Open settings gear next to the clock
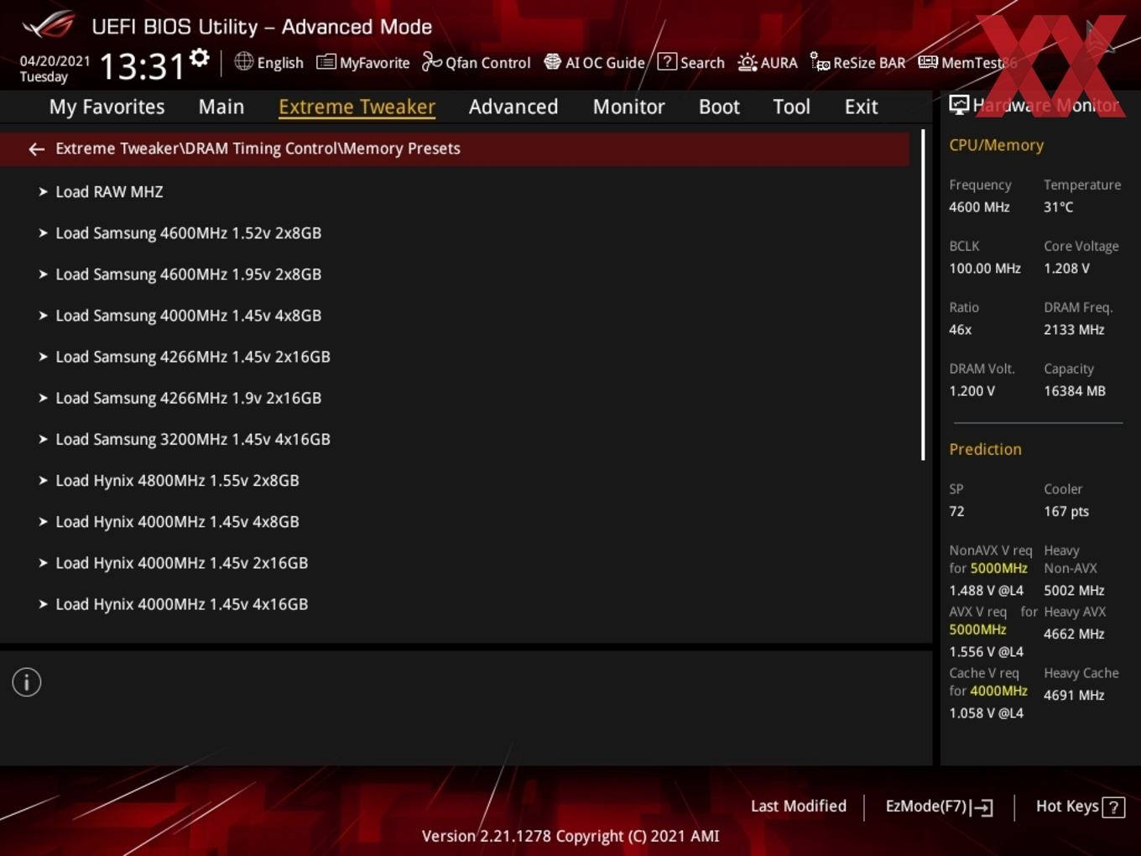1141x856 pixels. (x=200, y=58)
